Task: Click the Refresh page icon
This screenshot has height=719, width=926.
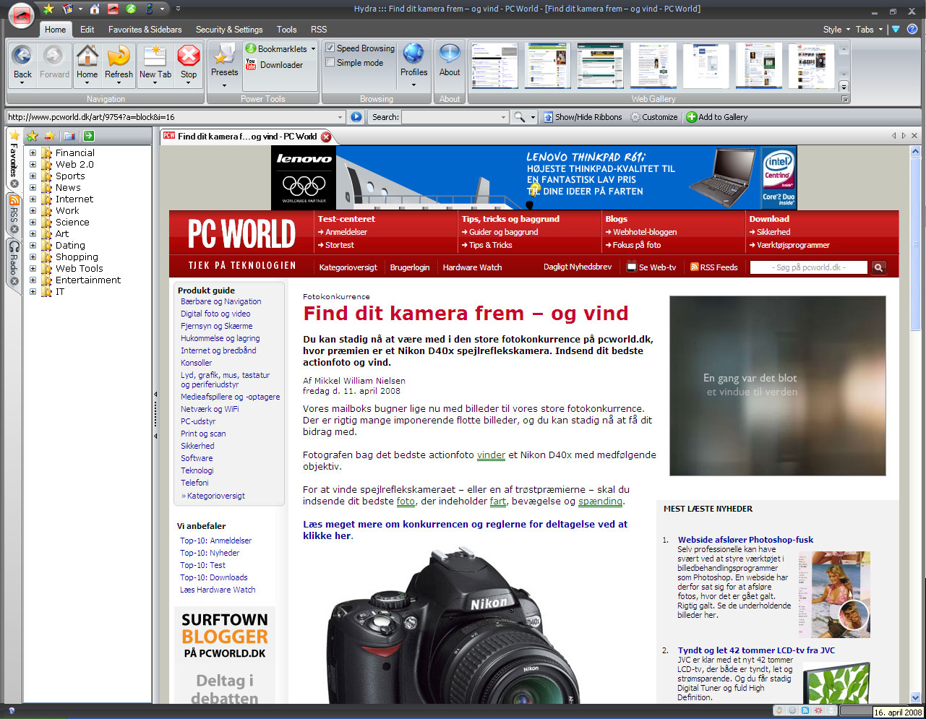Action: click(119, 58)
